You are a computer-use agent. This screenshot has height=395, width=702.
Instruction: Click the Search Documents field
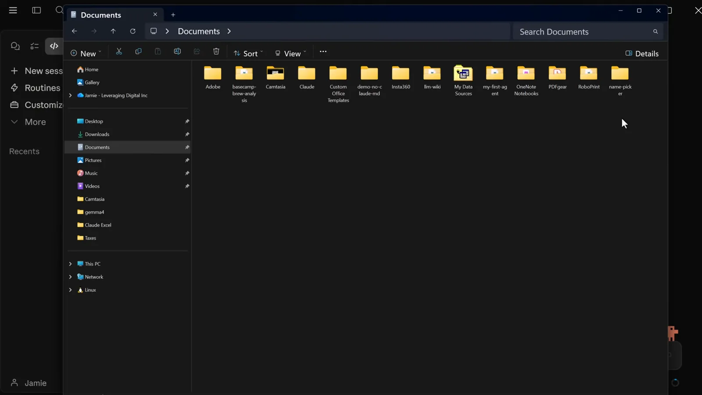(588, 32)
